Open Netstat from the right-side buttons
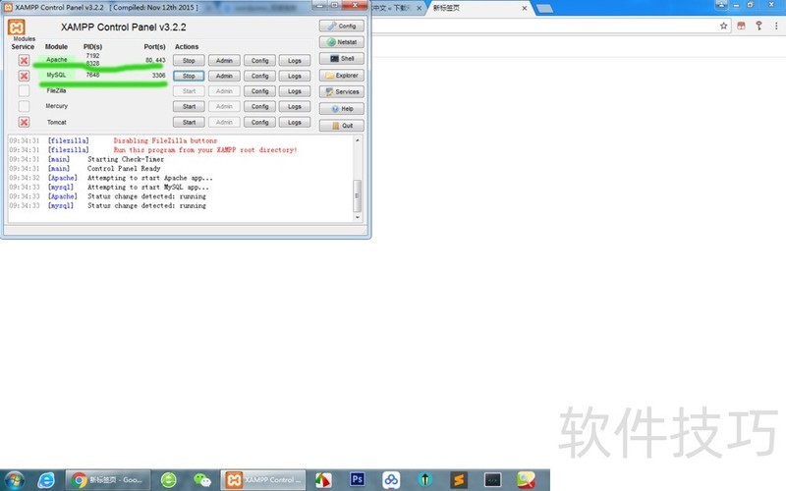The width and height of the screenshot is (786, 491). (x=341, y=42)
